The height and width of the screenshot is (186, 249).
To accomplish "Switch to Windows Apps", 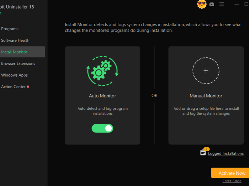I will [x=14, y=75].
